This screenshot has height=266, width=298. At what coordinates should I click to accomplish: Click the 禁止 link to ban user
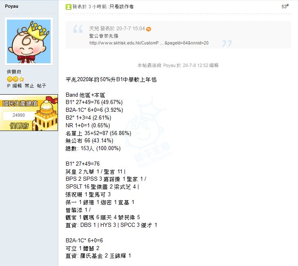click(29, 86)
